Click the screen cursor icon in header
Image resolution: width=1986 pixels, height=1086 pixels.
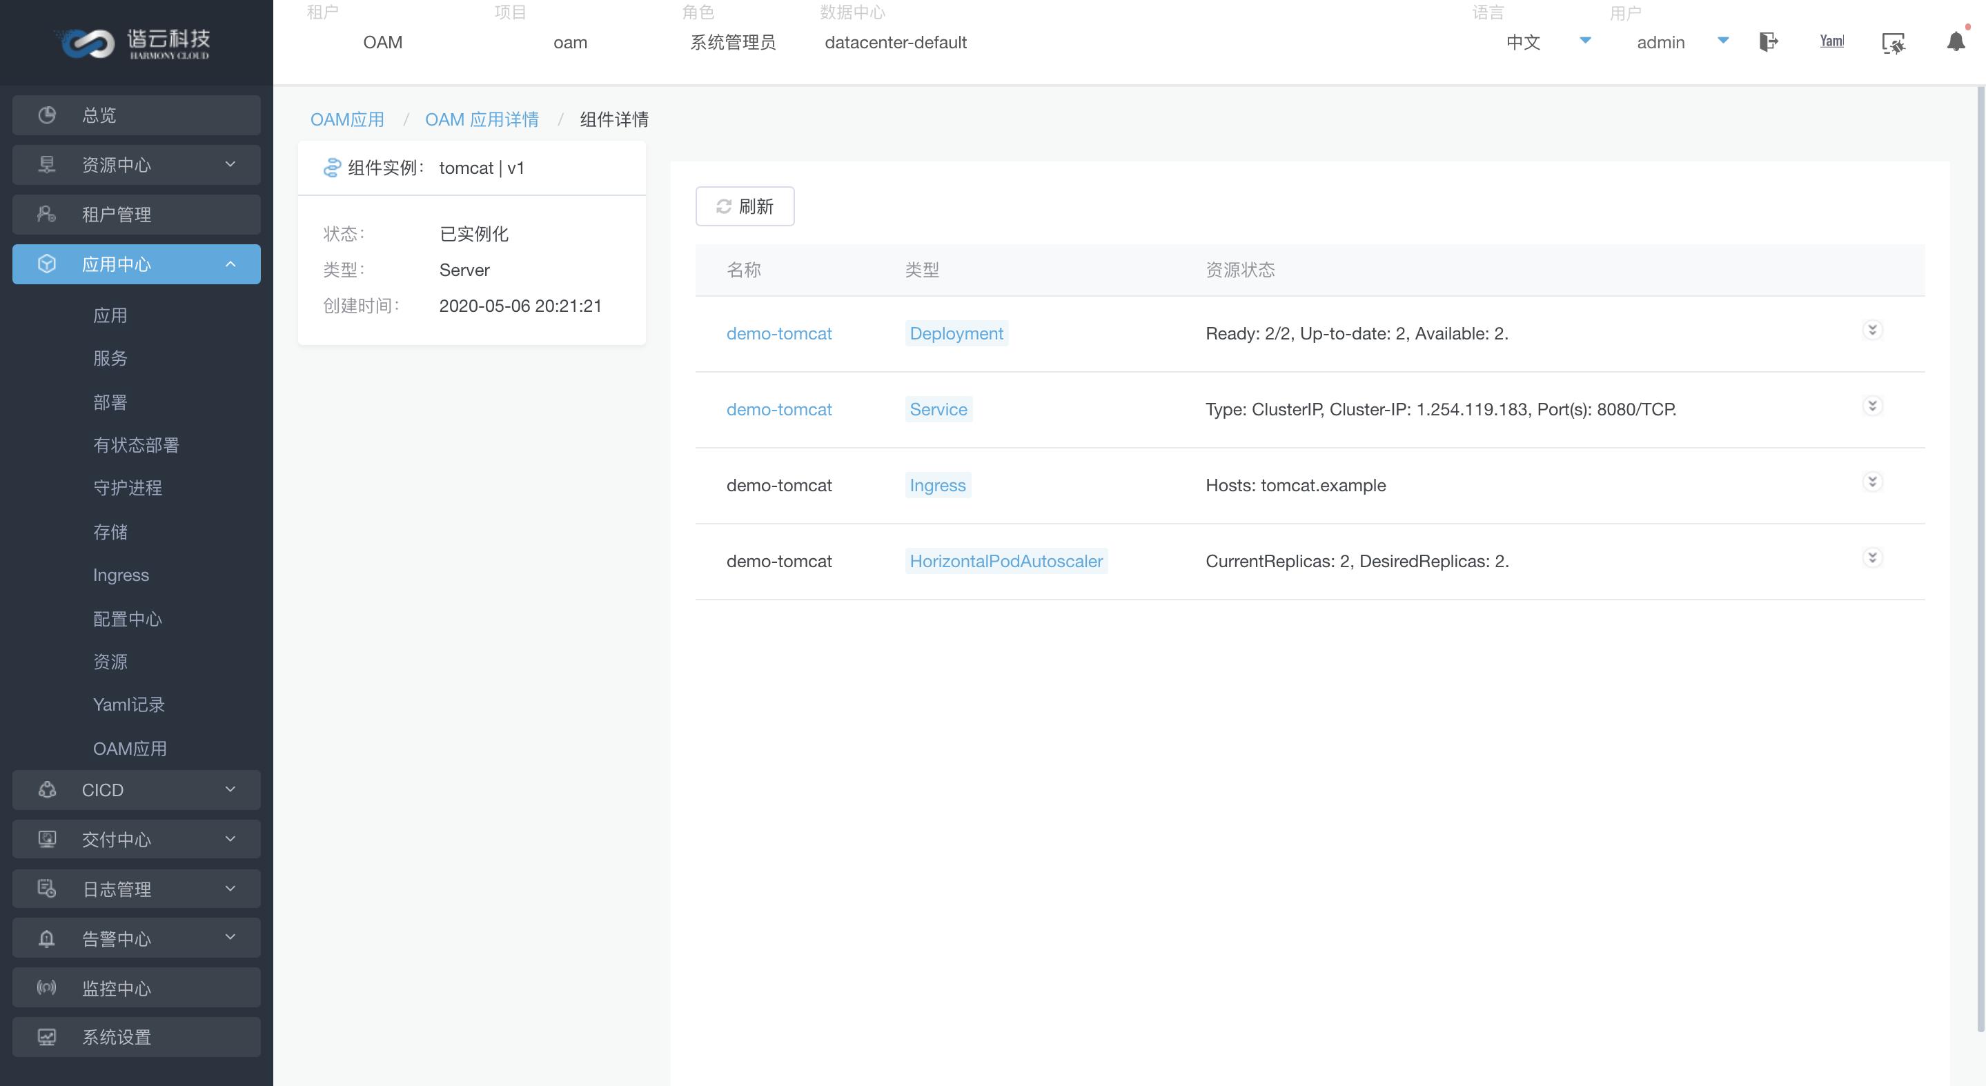point(1894,42)
